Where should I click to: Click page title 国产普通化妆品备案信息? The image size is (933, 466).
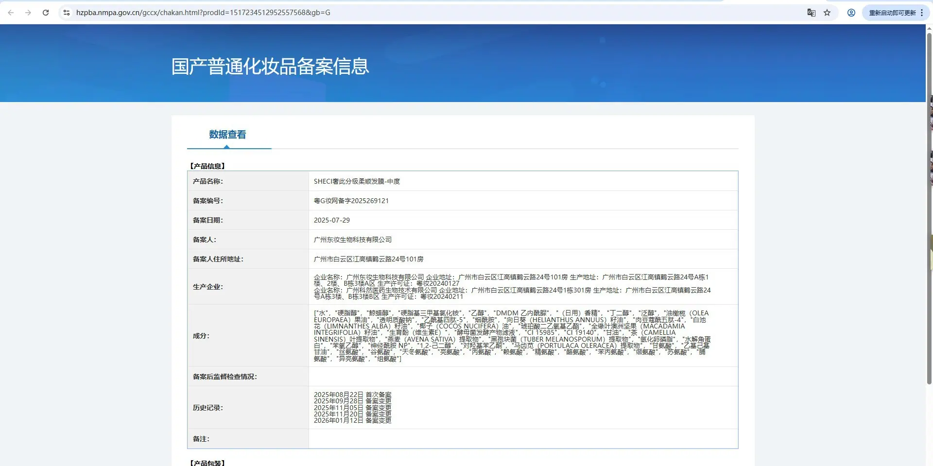[x=270, y=67]
